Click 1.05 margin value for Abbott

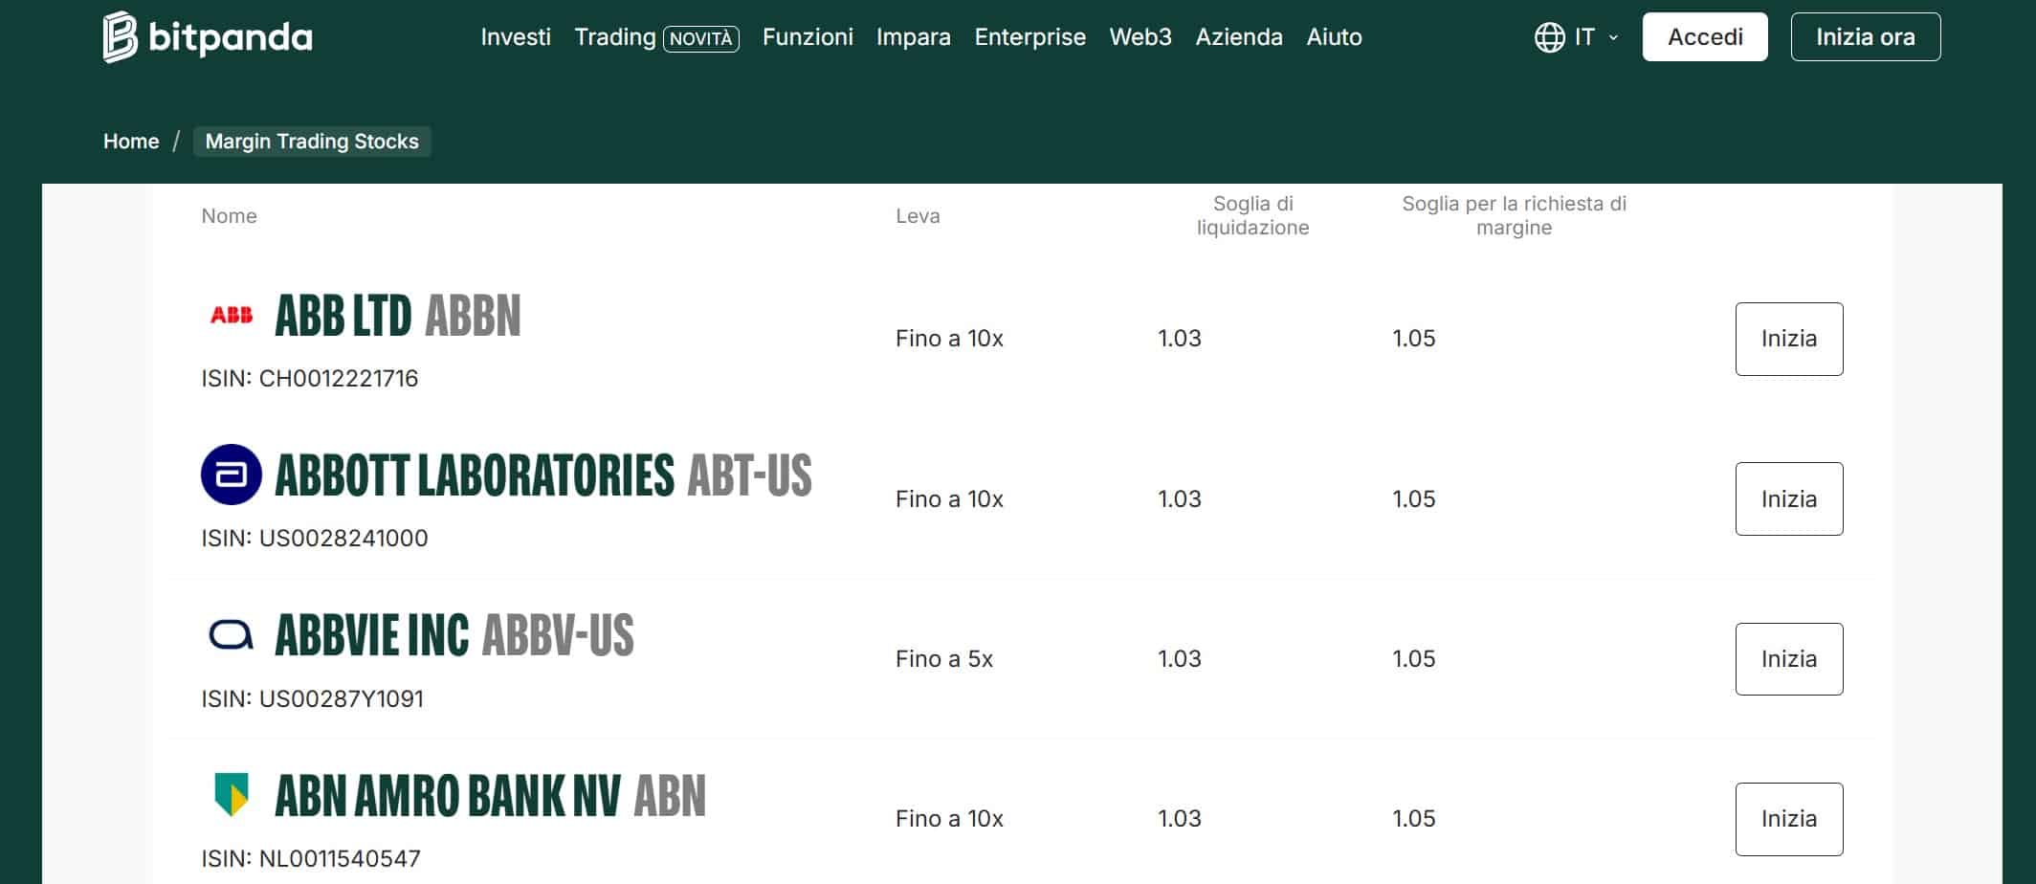(x=1414, y=499)
